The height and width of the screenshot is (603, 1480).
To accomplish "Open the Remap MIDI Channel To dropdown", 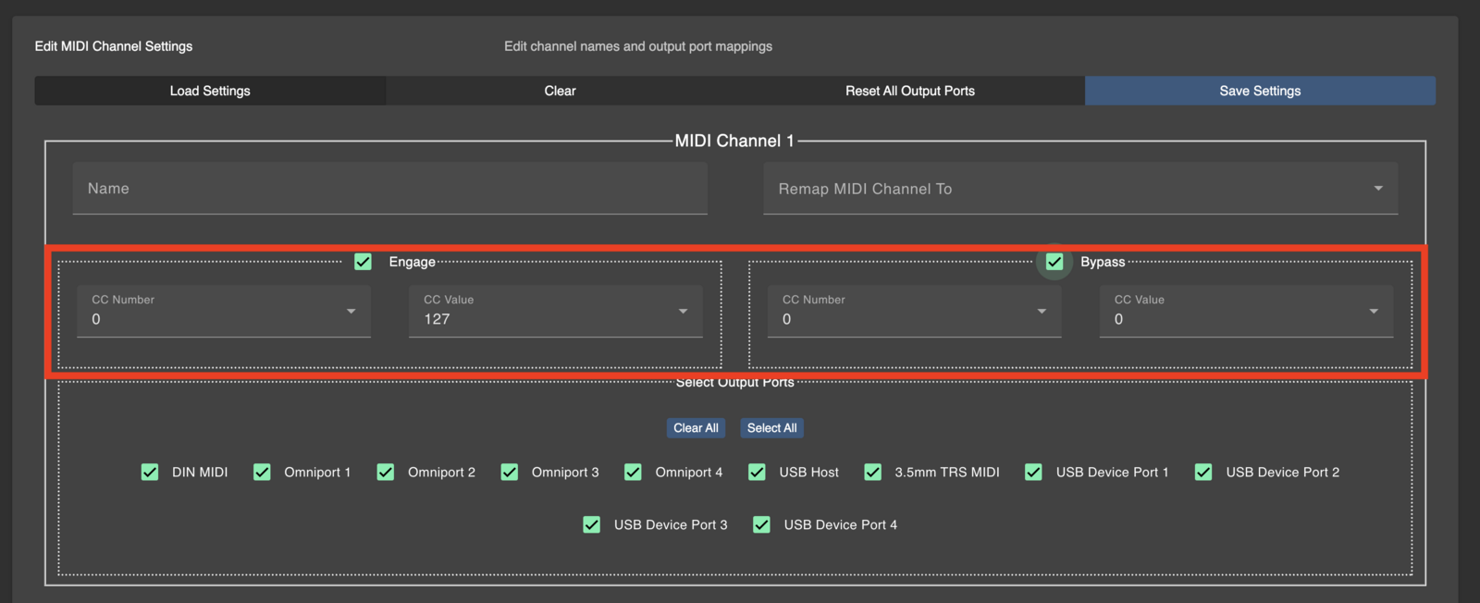I will pos(1079,189).
